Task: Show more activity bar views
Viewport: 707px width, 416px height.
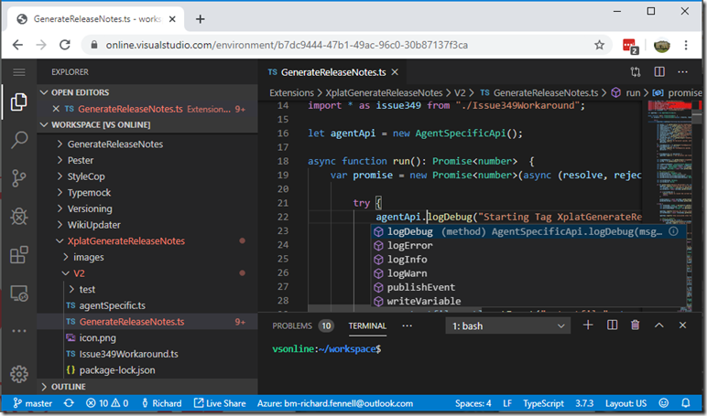Action: [19, 331]
